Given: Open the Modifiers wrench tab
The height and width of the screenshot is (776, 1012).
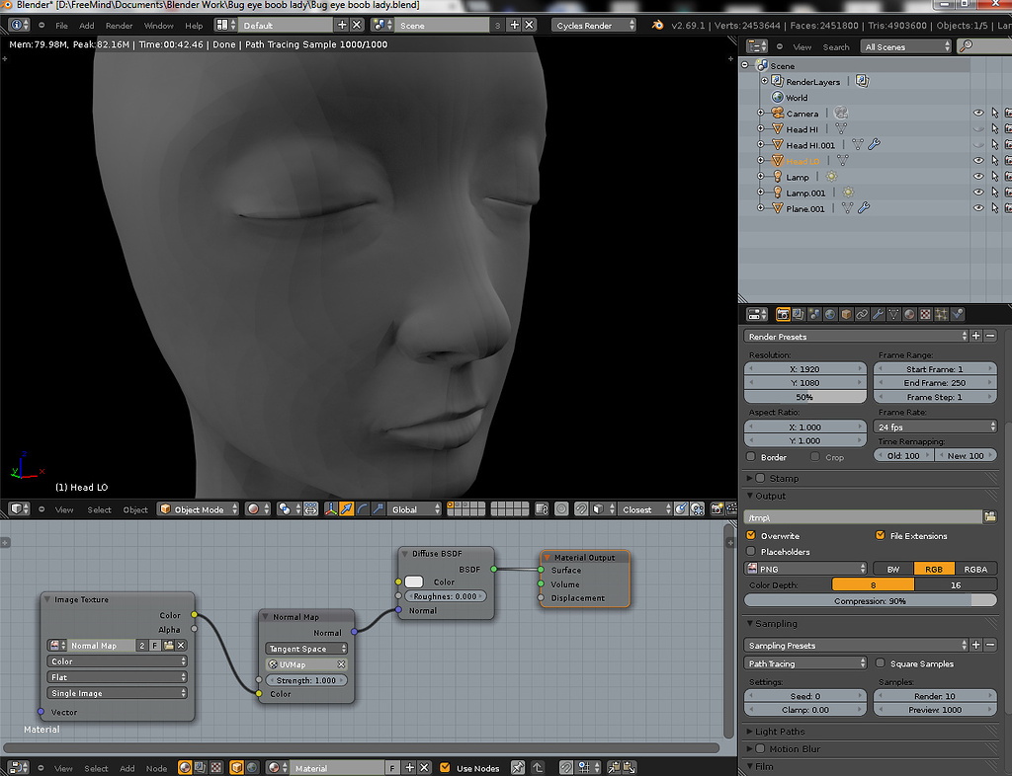Looking at the screenshot, I should coord(878,315).
